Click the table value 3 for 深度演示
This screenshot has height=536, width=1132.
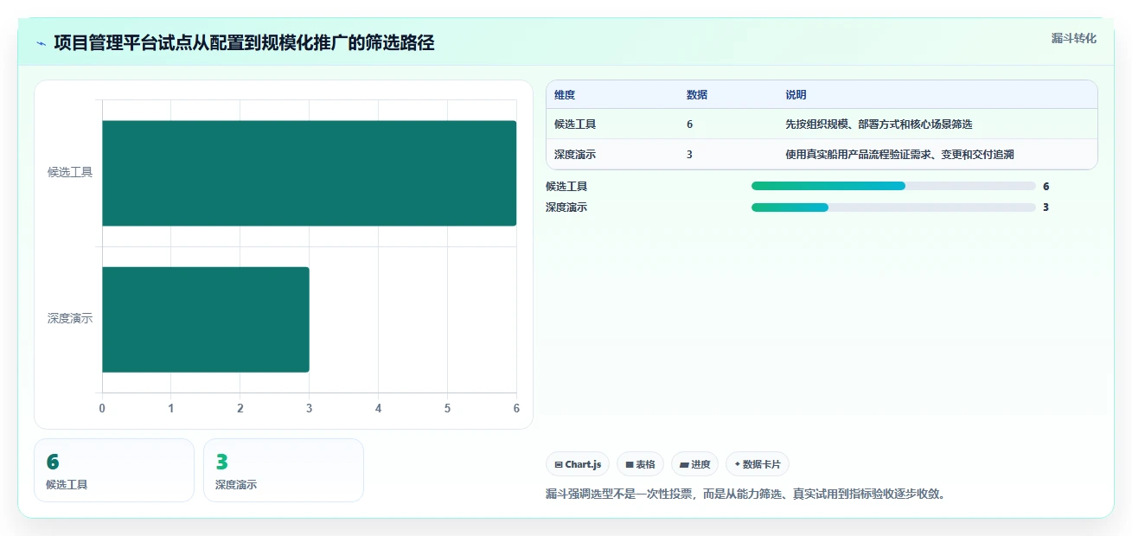pyautogui.click(x=689, y=155)
